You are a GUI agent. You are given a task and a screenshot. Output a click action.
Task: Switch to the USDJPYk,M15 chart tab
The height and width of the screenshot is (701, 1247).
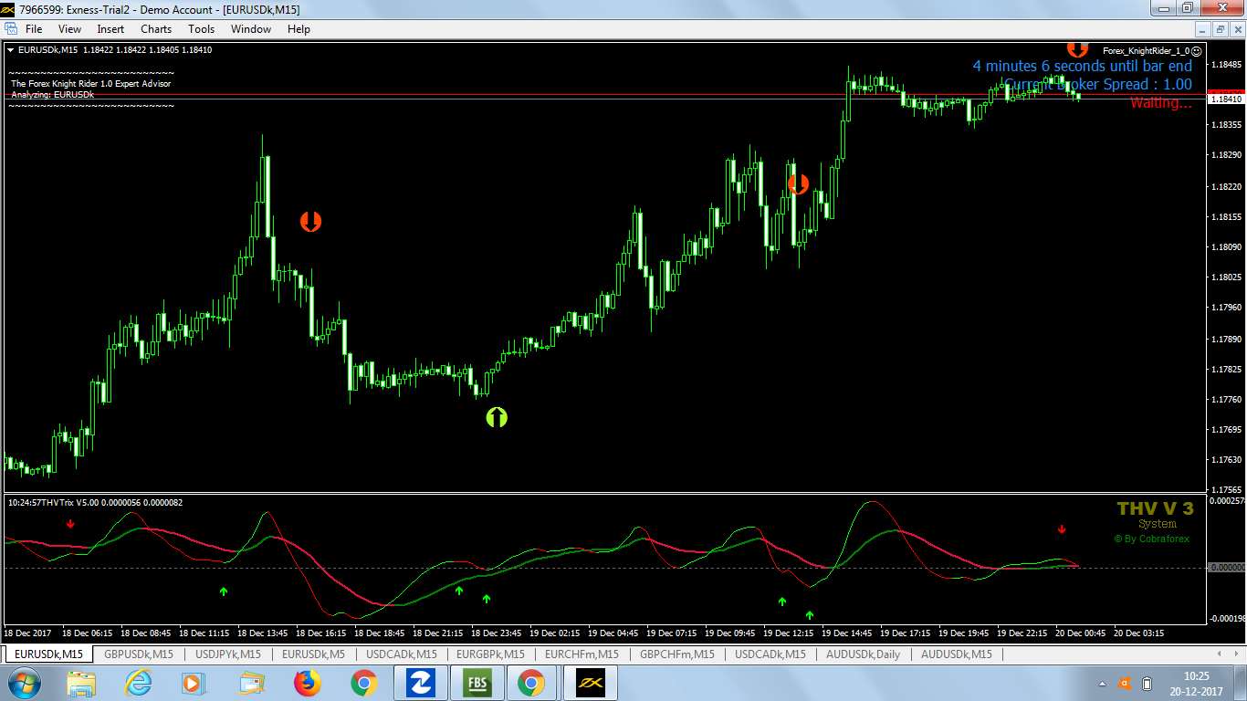[228, 654]
